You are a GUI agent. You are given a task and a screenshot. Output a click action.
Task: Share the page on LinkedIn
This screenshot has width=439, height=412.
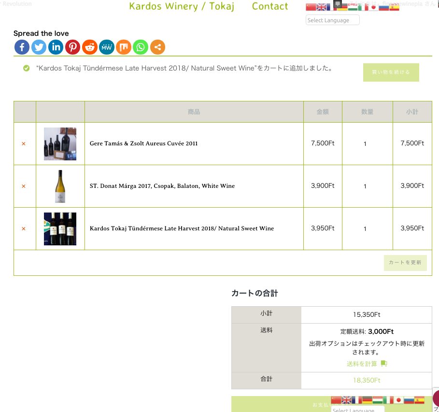click(56, 47)
